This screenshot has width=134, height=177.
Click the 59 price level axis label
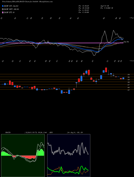128,75
